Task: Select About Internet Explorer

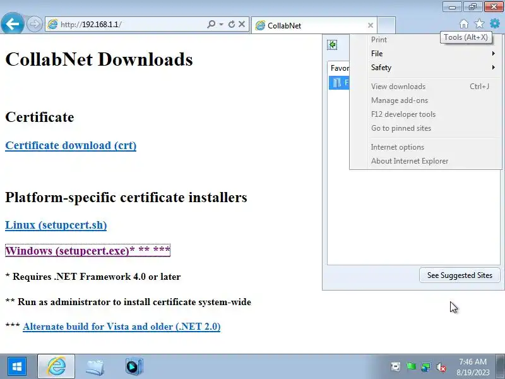Action: (425, 161)
